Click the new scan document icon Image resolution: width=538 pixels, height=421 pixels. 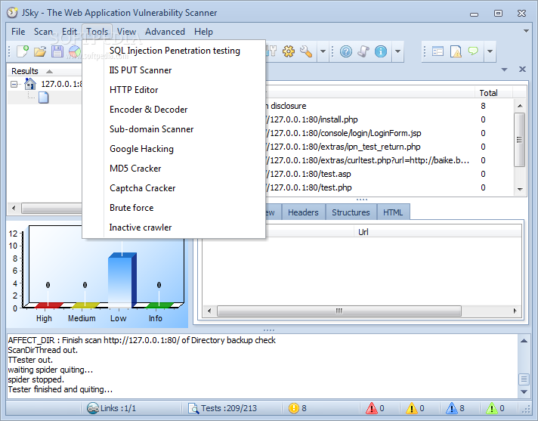pos(23,51)
